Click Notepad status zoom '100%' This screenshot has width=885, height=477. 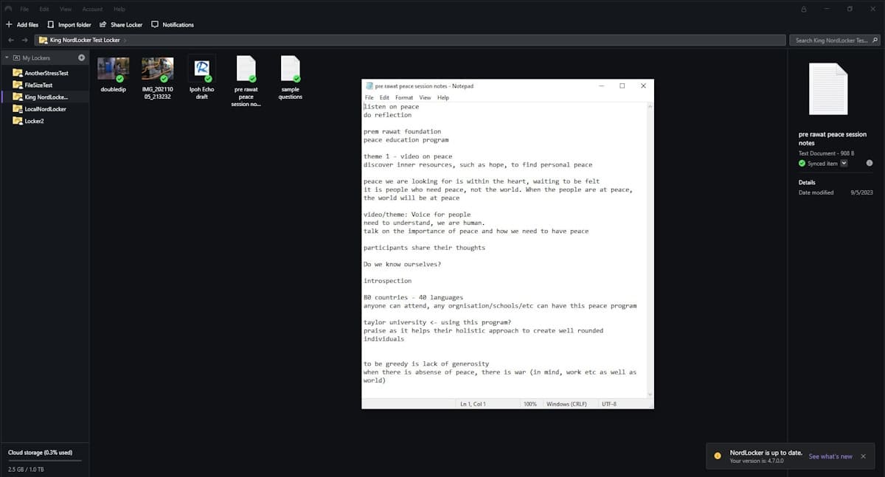point(530,404)
